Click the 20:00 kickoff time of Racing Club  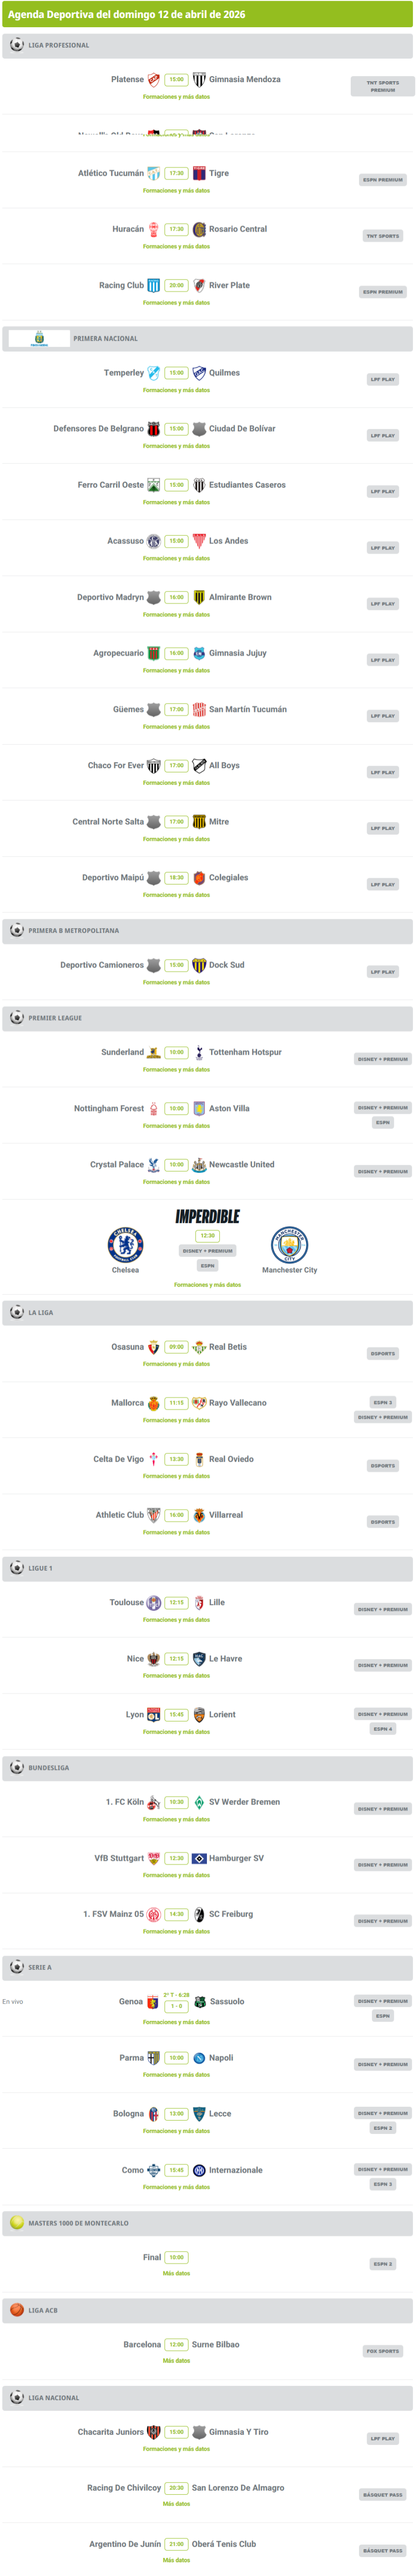point(176,286)
